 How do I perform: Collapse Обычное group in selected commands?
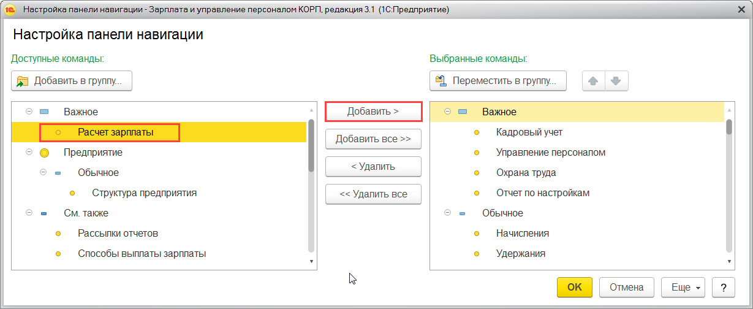click(x=447, y=213)
